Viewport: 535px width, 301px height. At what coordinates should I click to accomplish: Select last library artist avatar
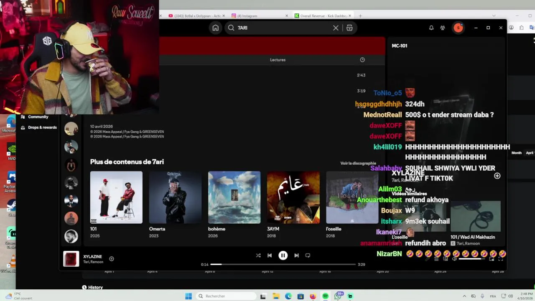[x=71, y=236]
